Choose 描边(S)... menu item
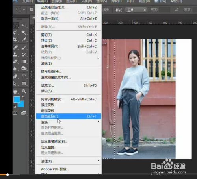The image size is (197, 179). pos(69,91)
